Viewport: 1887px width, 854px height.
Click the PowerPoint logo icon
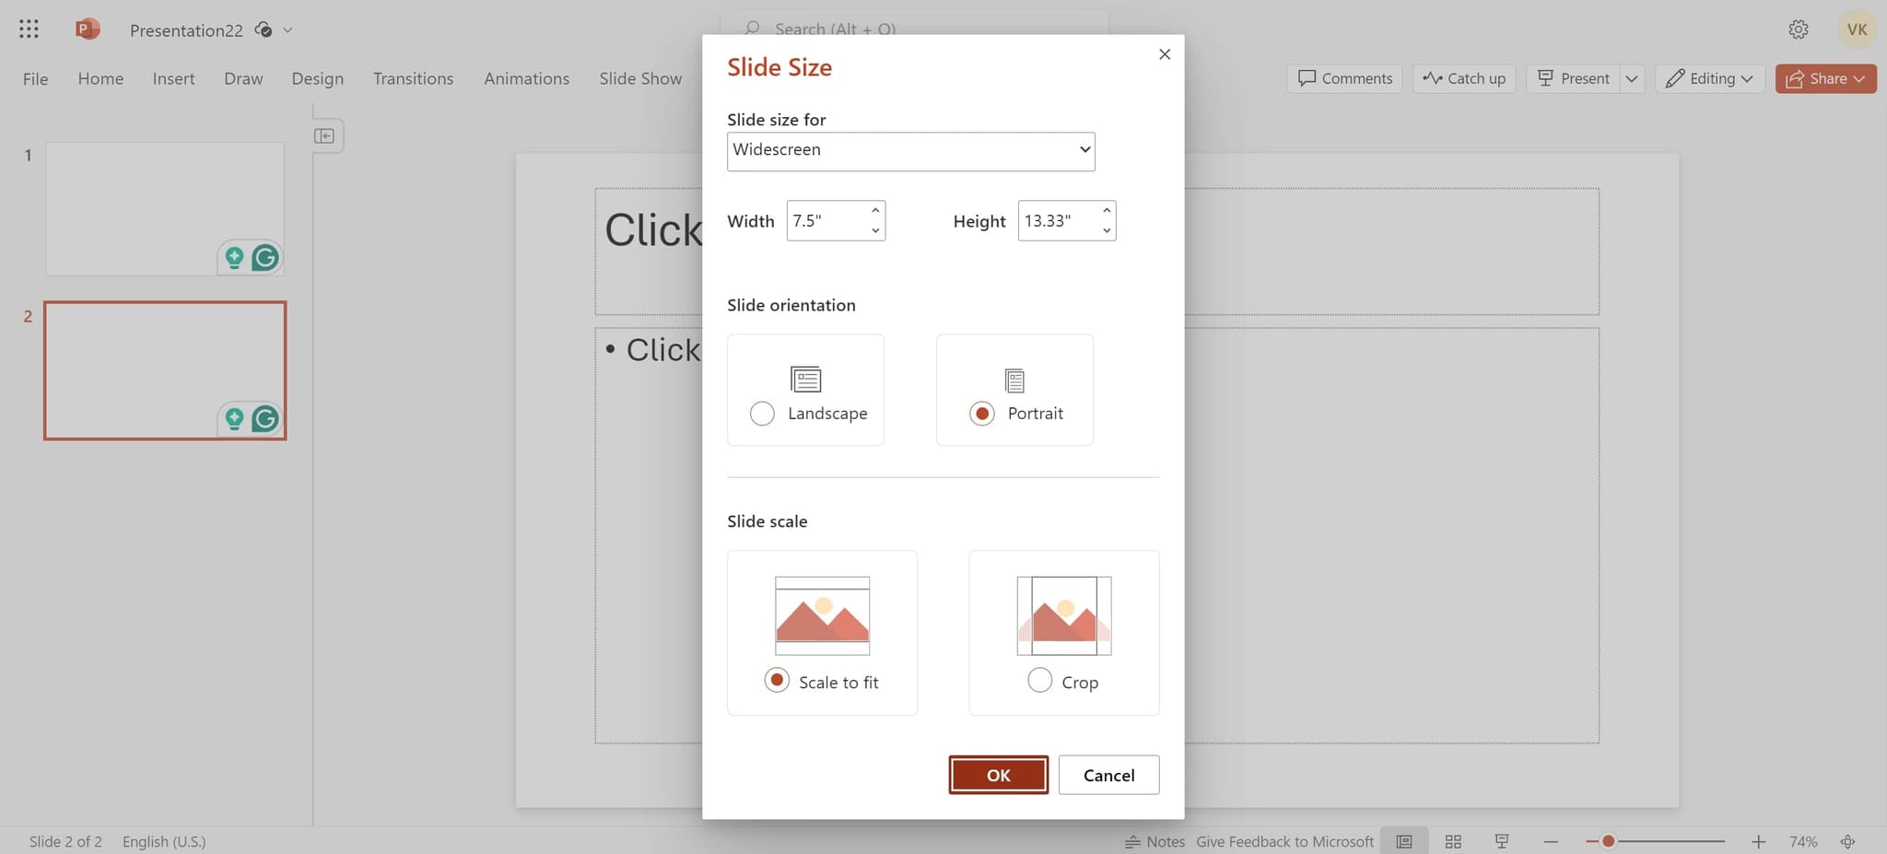point(87,29)
